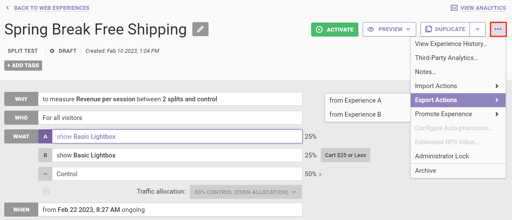Image resolution: width=512 pixels, height=220 pixels.
Task: Select Export Actions in the menu
Action: [x=458, y=100]
